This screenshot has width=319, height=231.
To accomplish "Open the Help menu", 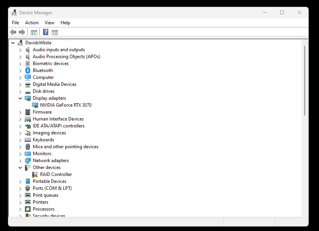I will 65,23.
